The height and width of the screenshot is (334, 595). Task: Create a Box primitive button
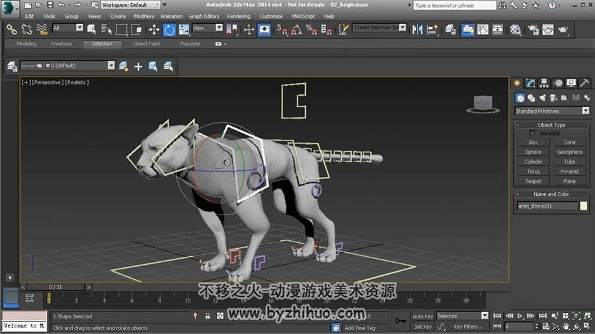[533, 143]
